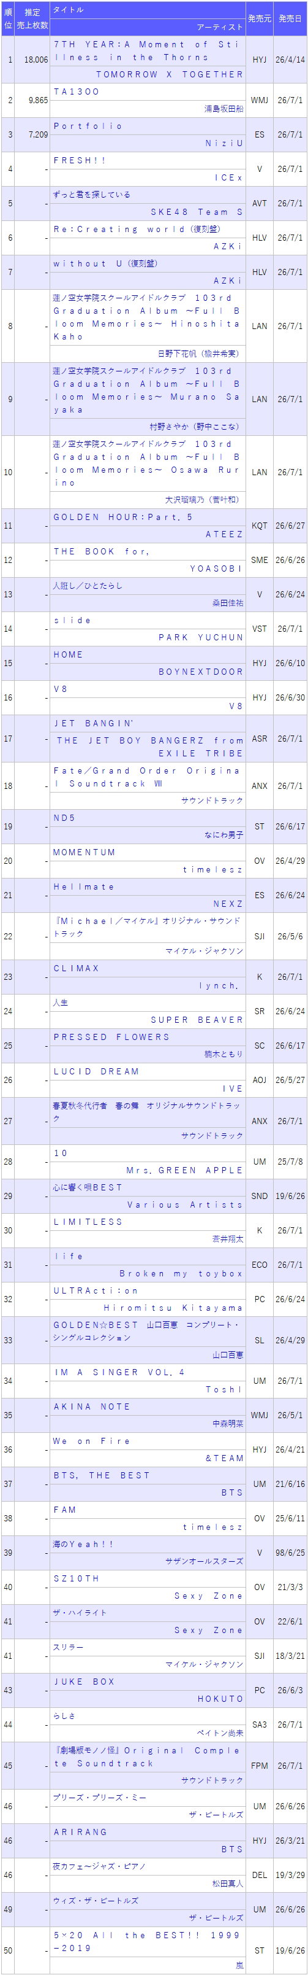This screenshot has width=308, height=1975.
Task: Click the artist name TOMORROW X TOGETHER
Action: click(170, 74)
